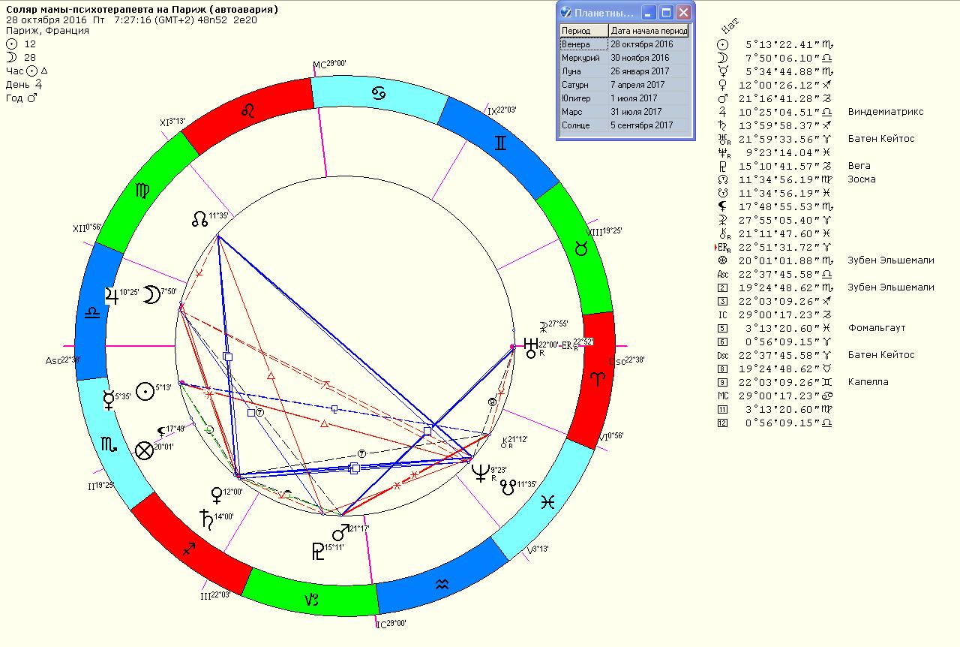
Task: Click the Chiron glyph at 21°12' in chart
Action: click(x=504, y=442)
